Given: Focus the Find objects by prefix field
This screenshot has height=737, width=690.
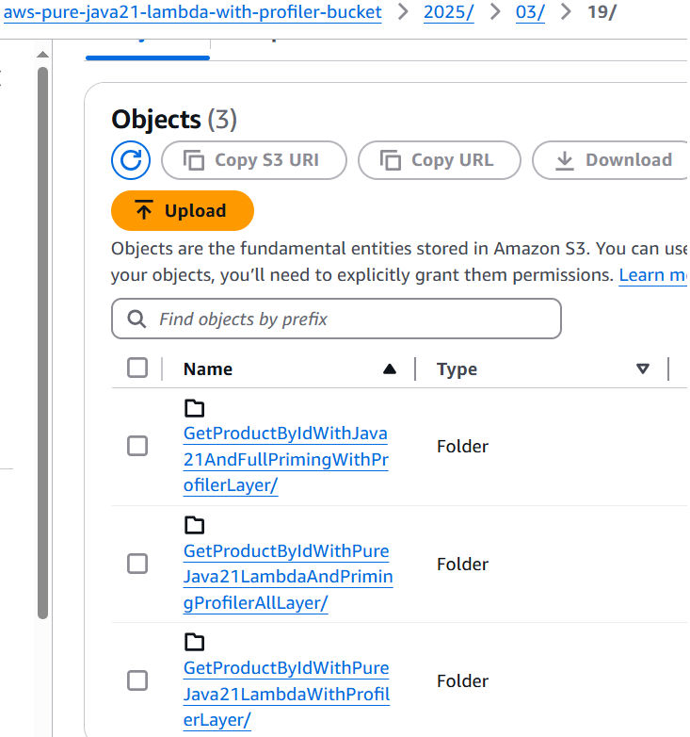Looking at the screenshot, I should 336,319.
